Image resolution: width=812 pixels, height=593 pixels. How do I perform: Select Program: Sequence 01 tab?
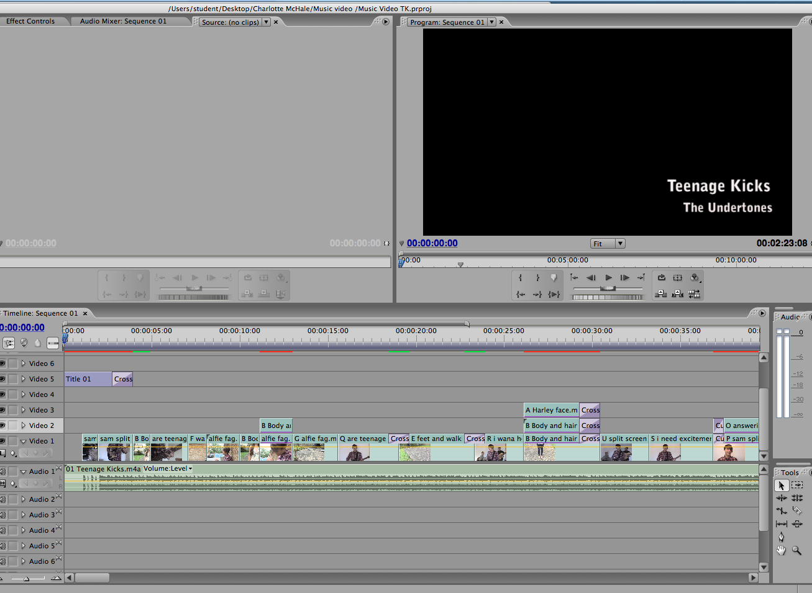(x=447, y=22)
